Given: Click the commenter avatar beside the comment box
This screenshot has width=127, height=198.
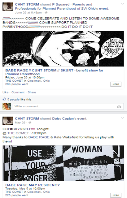Looking at the screenshot, I should (7, 106).
